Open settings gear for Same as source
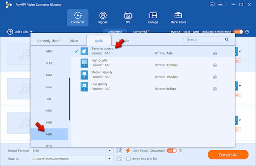Screen dimensions: 256x166 [215, 53]
